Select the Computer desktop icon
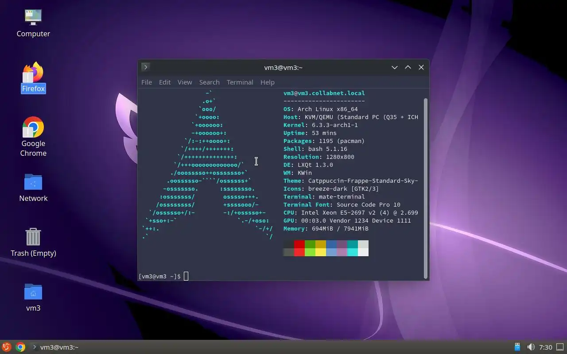Image resolution: width=567 pixels, height=354 pixels. coord(33,23)
